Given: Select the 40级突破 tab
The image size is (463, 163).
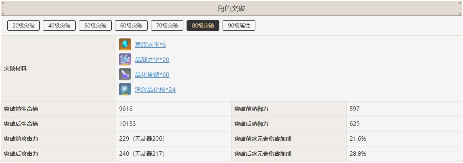Looking at the screenshot, I should [59, 26].
